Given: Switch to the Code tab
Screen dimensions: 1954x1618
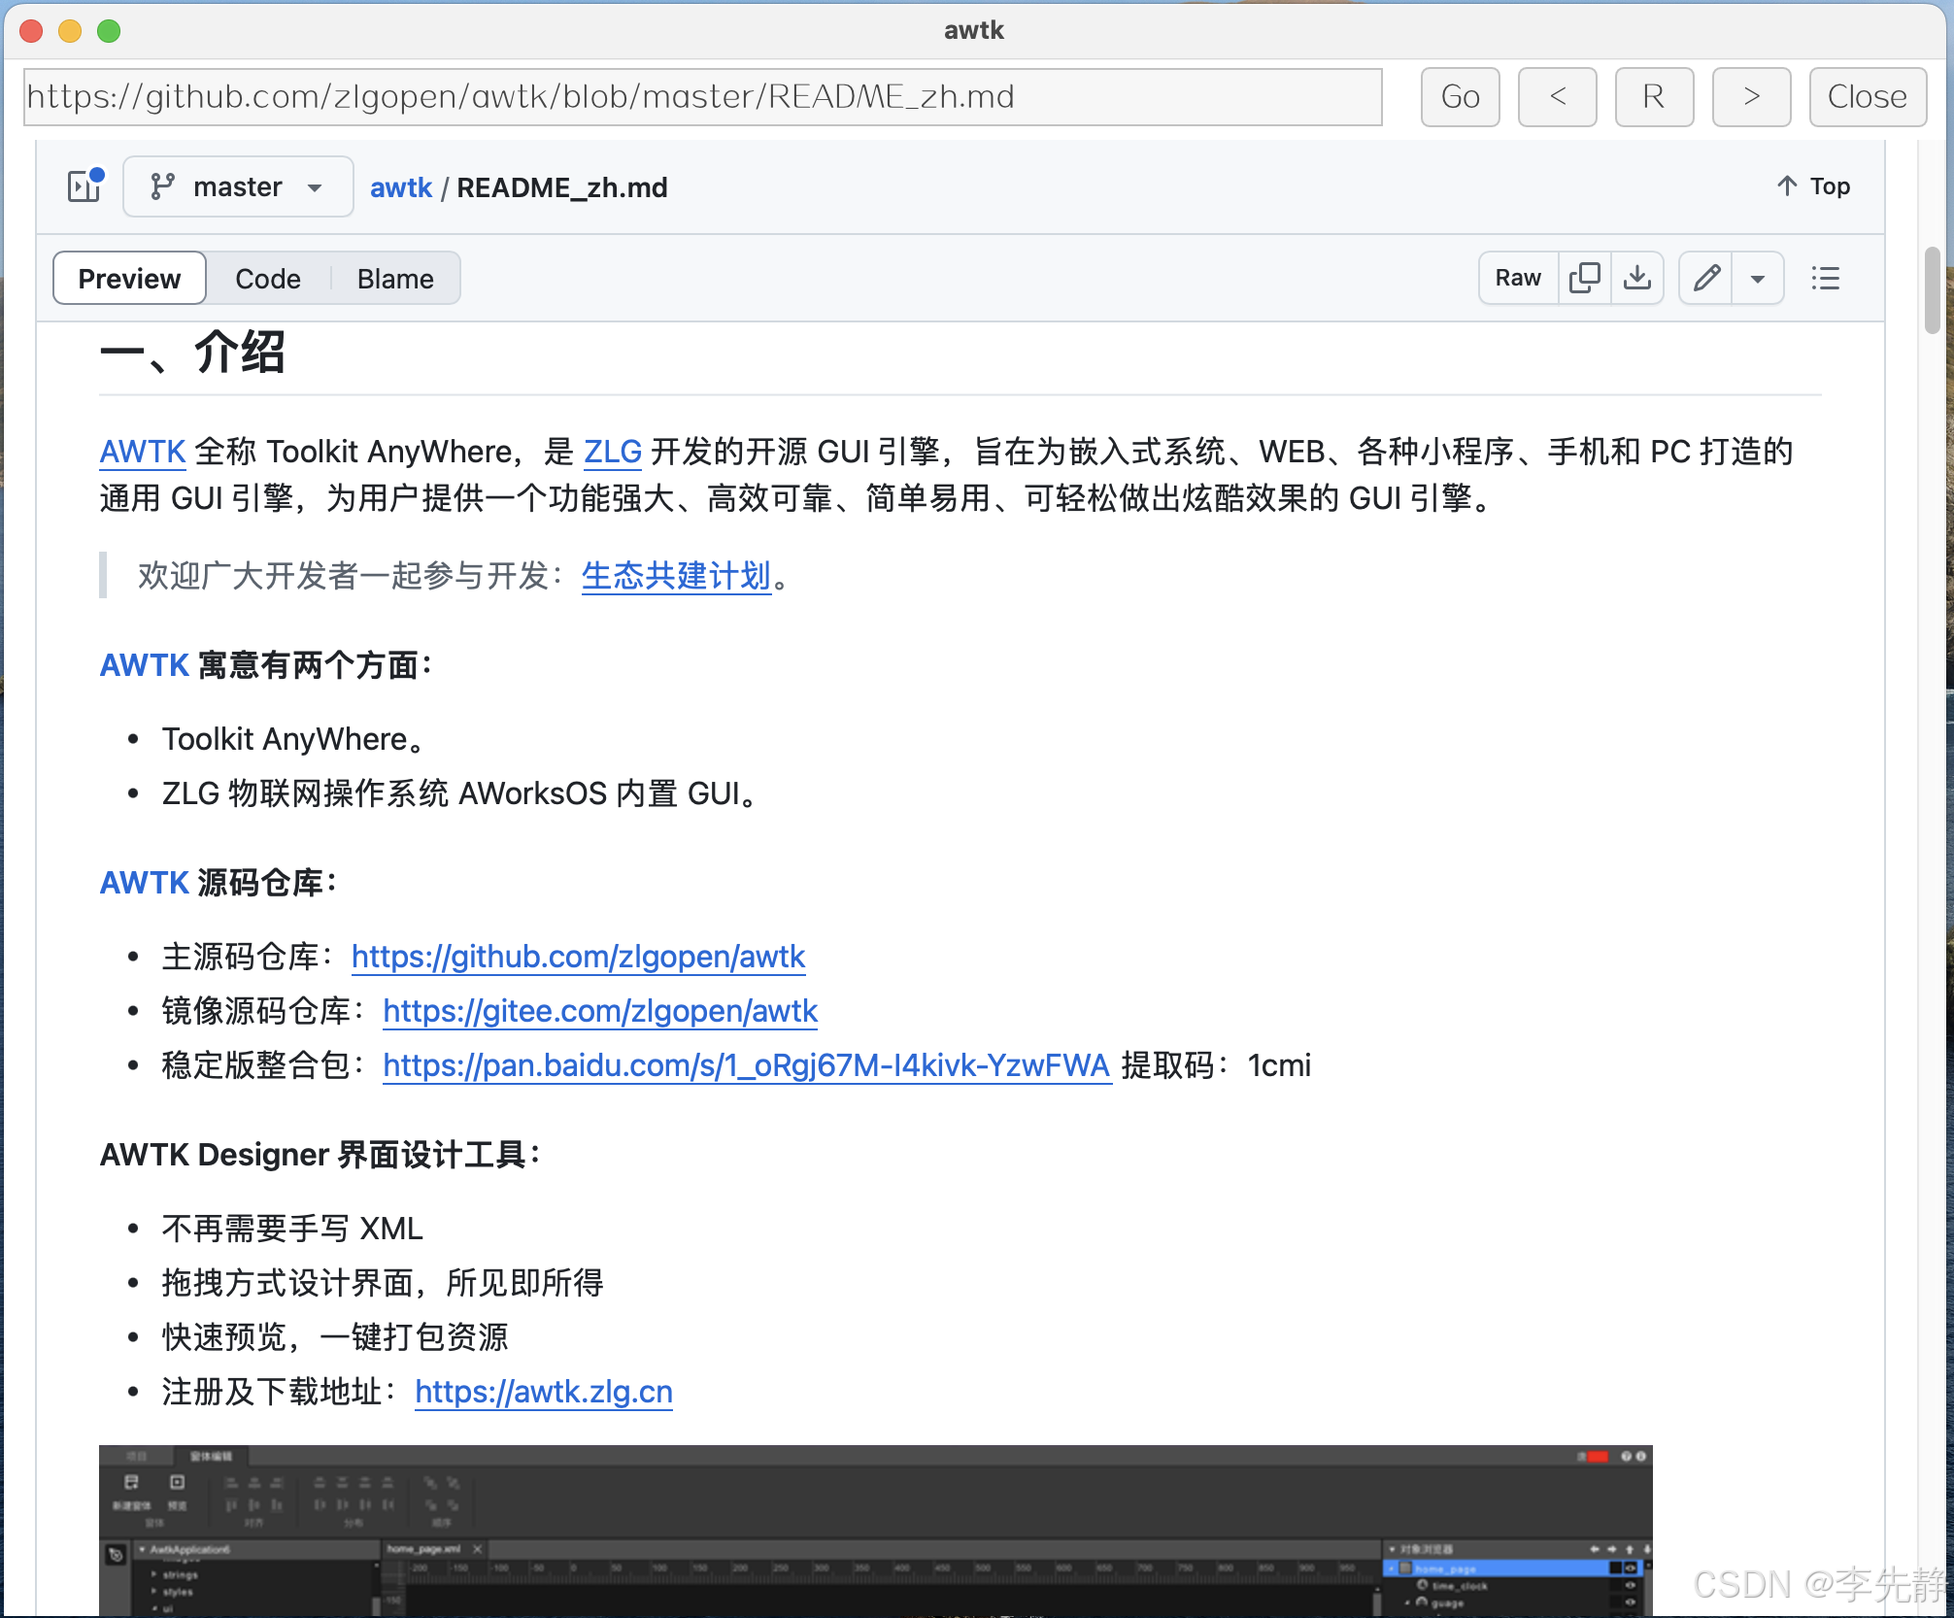Looking at the screenshot, I should [x=268, y=278].
